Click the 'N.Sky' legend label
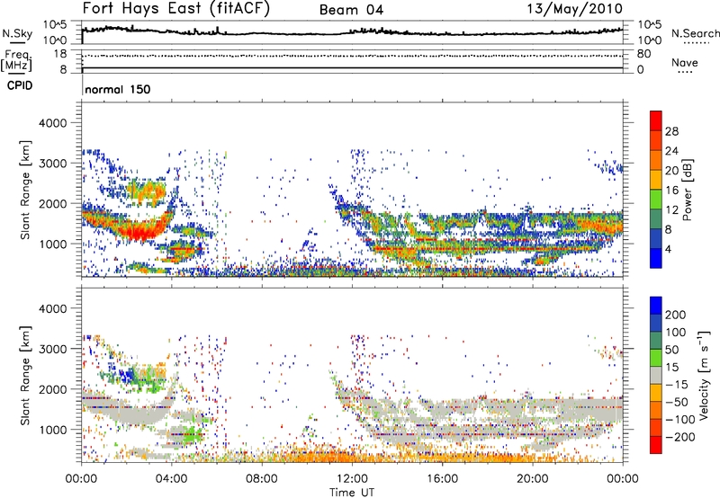This screenshot has width=720, height=498. click(x=17, y=33)
